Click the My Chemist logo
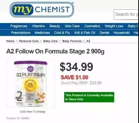 point(42,9)
